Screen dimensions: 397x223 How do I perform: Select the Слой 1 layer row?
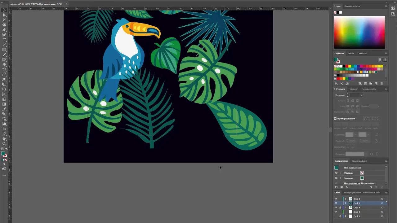360,216
